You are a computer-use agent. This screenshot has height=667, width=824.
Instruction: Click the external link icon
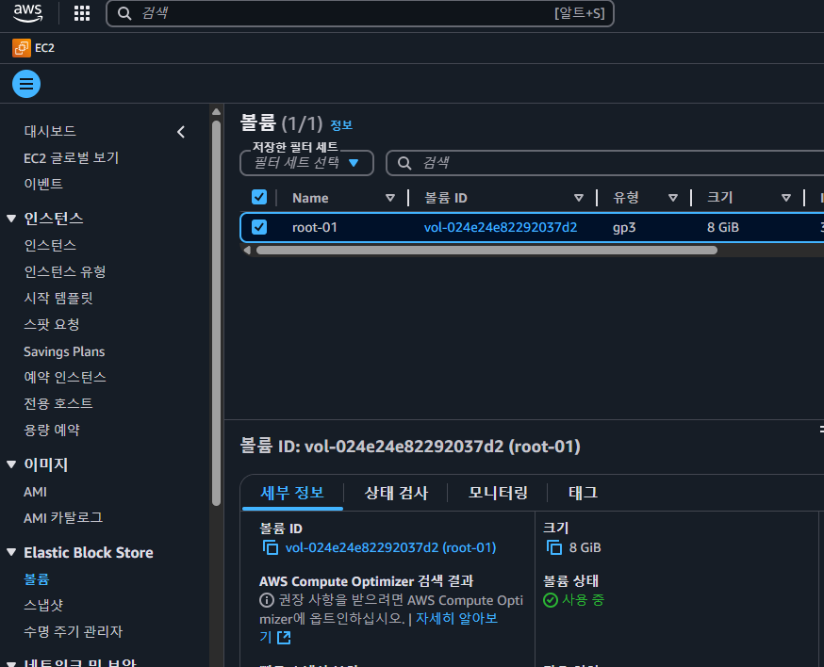click(x=284, y=638)
